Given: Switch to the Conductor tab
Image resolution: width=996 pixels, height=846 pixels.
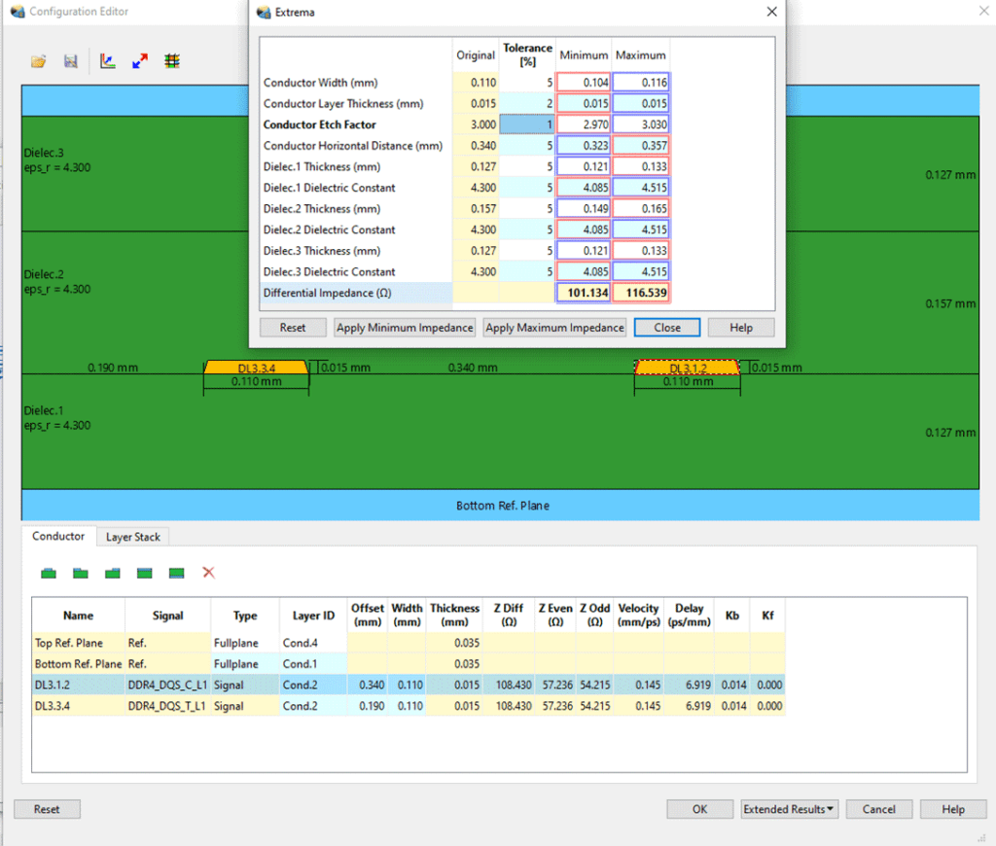Looking at the screenshot, I should [x=58, y=536].
